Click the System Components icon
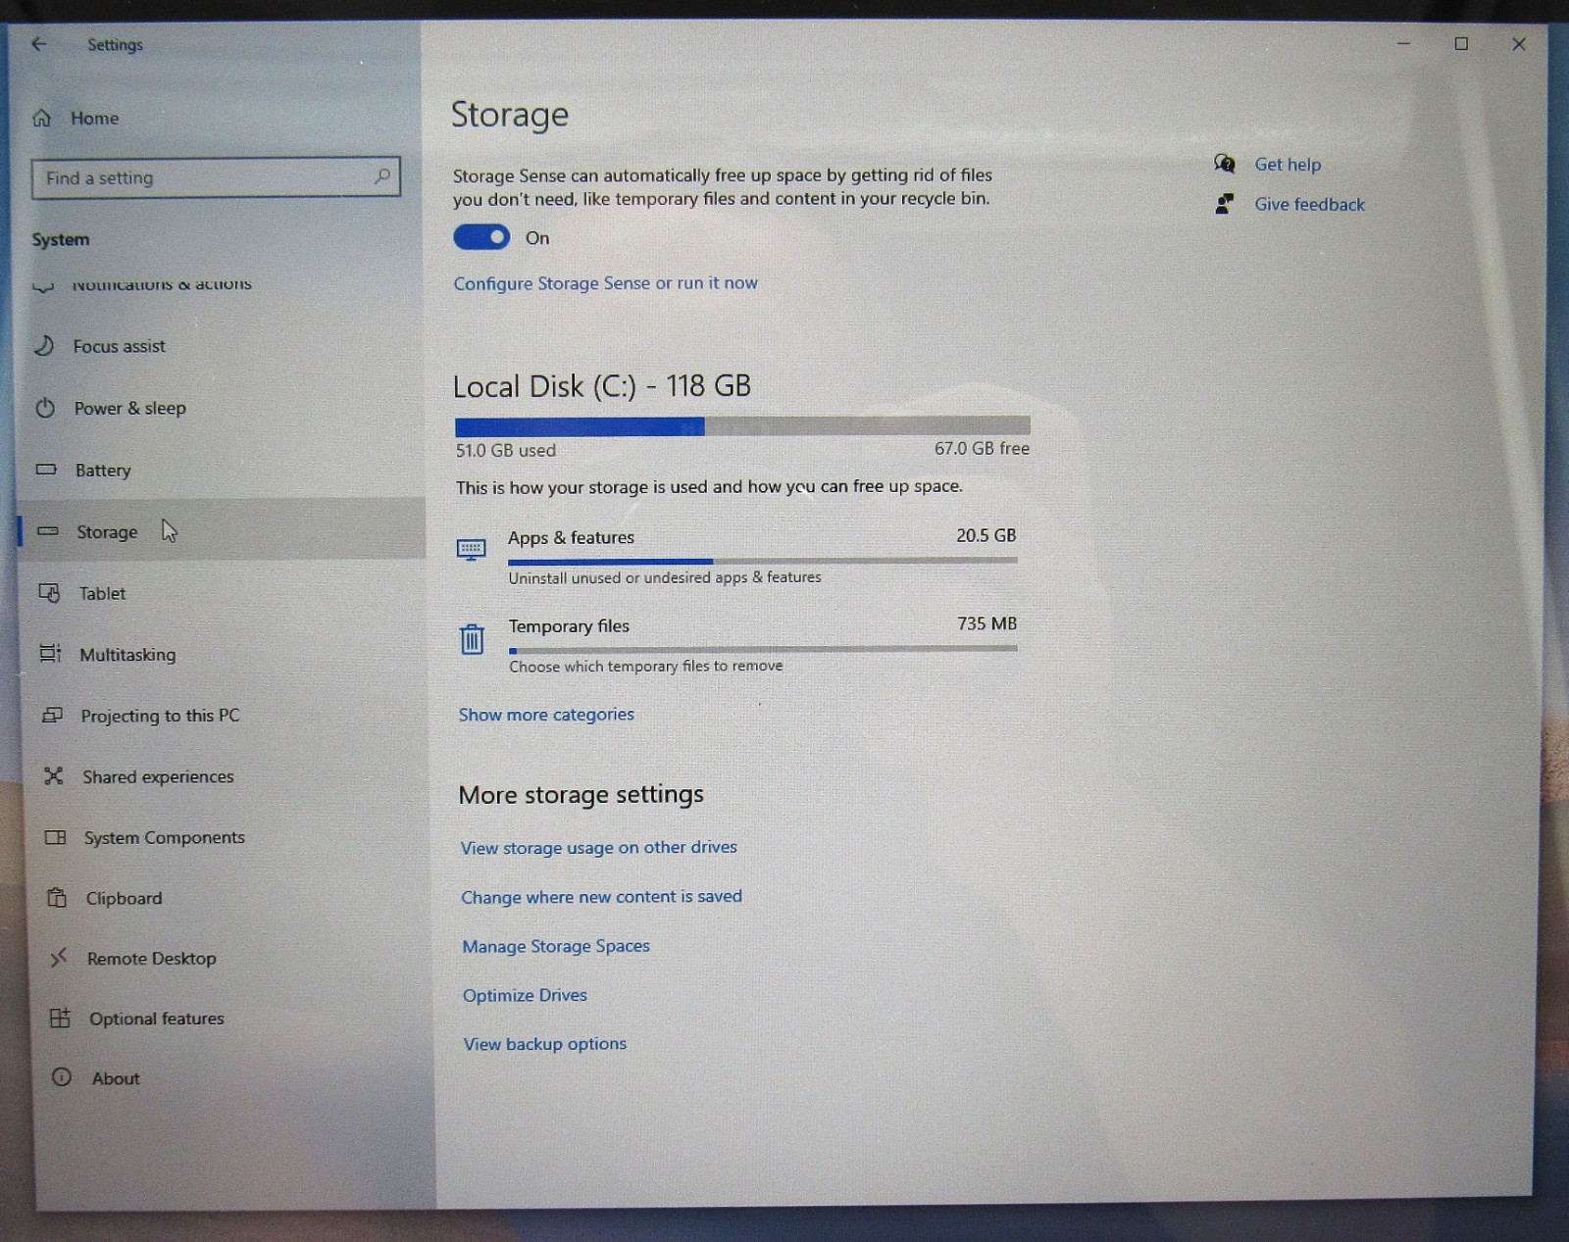The height and width of the screenshot is (1242, 1569). 56,837
